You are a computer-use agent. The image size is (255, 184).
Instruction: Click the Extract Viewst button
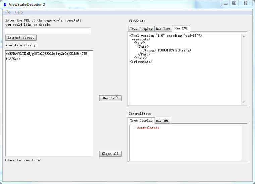[x=21, y=37]
